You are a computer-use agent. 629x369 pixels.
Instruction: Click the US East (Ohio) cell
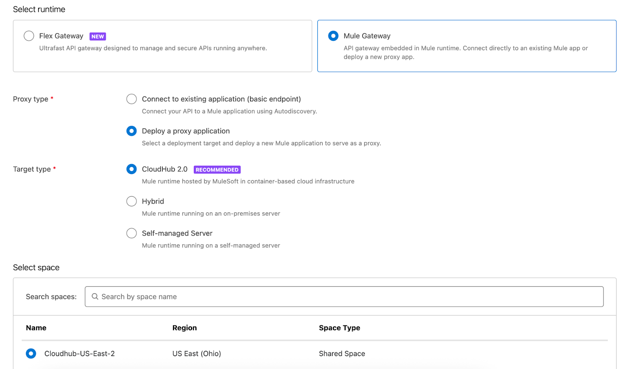point(197,354)
